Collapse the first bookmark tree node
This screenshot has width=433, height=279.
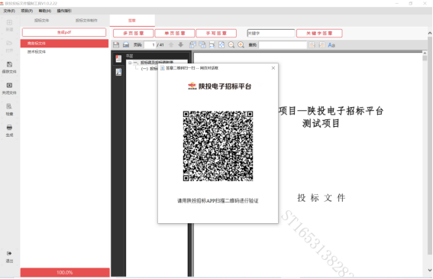tap(130, 63)
